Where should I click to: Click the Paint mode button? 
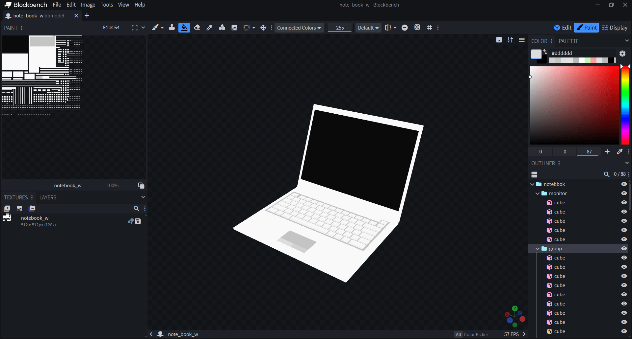click(587, 28)
